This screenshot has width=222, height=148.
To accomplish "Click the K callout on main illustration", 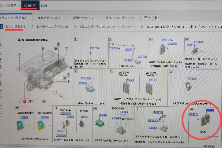I will [x=44, y=101].
